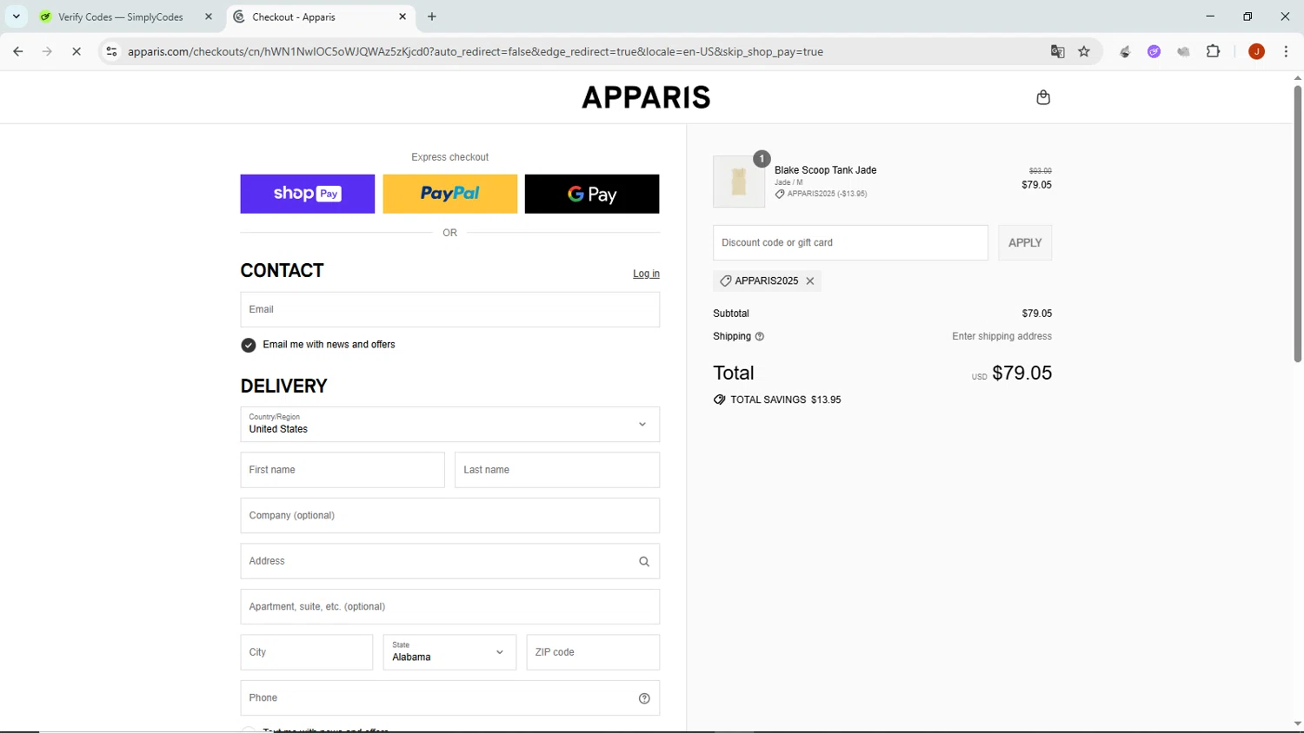Click the browser address bar URL
Image resolution: width=1304 pixels, height=733 pixels.
click(476, 52)
